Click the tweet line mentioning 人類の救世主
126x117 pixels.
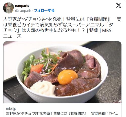tap(57, 31)
